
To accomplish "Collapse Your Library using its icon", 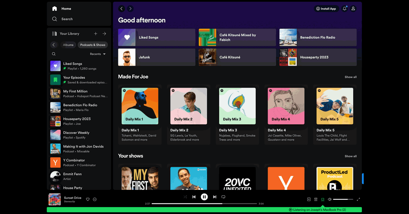I will pyautogui.click(x=55, y=34).
